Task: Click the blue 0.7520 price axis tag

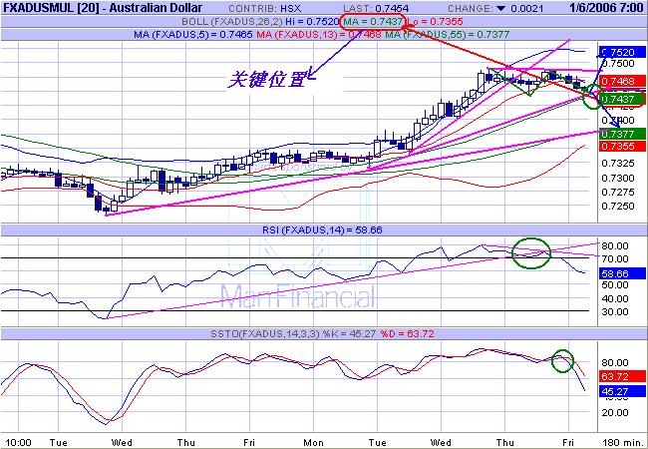Action: coord(621,52)
